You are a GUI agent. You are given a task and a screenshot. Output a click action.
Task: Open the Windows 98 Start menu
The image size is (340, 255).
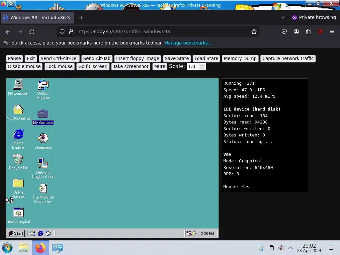coord(15,233)
